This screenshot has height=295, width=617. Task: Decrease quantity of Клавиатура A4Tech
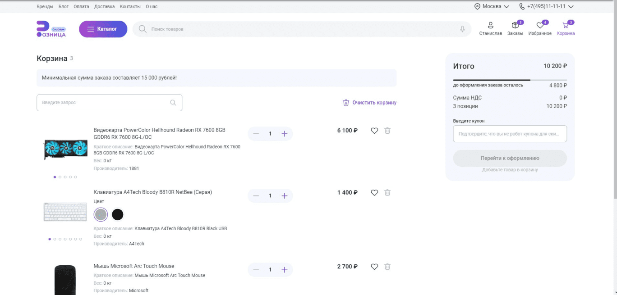click(256, 196)
